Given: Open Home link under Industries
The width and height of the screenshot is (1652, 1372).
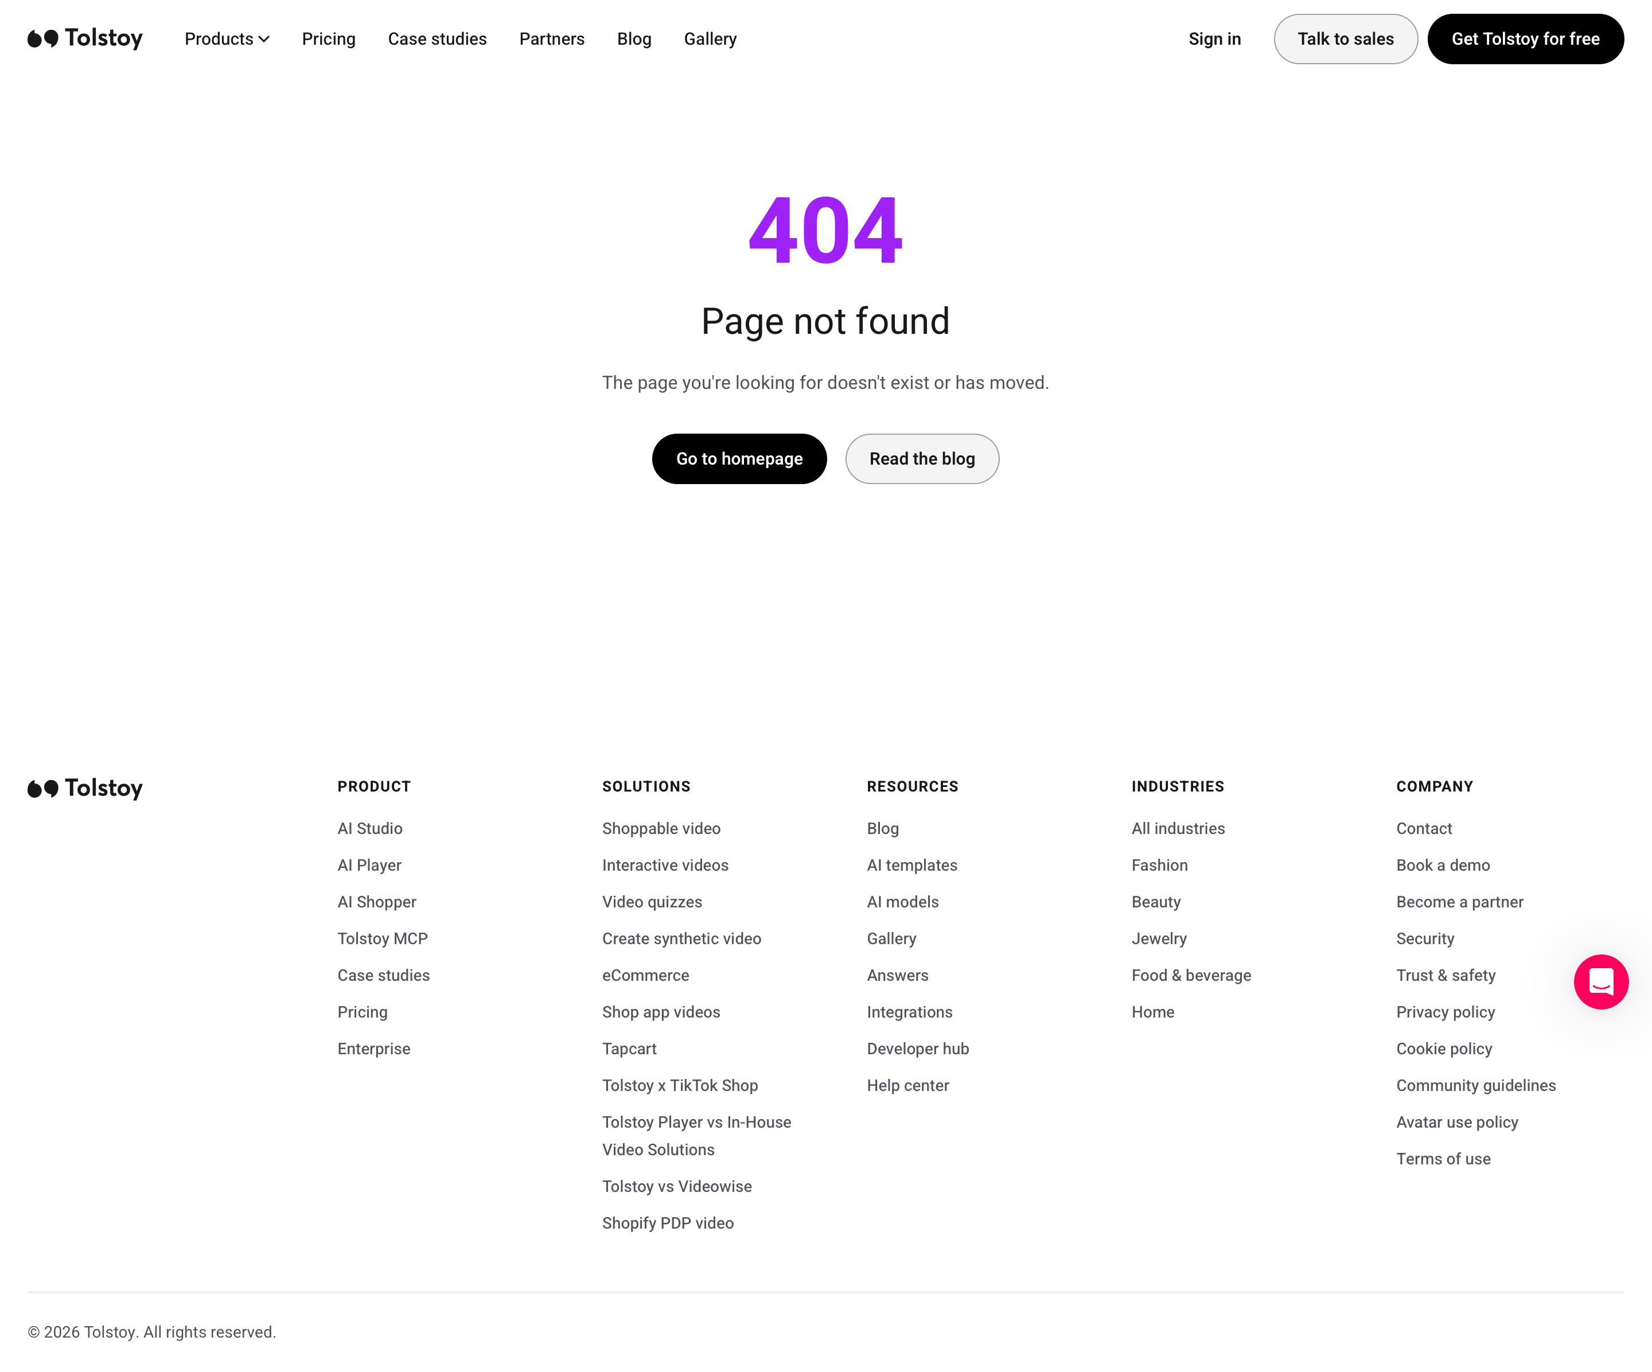Looking at the screenshot, I should [x=1154, y=1012].
